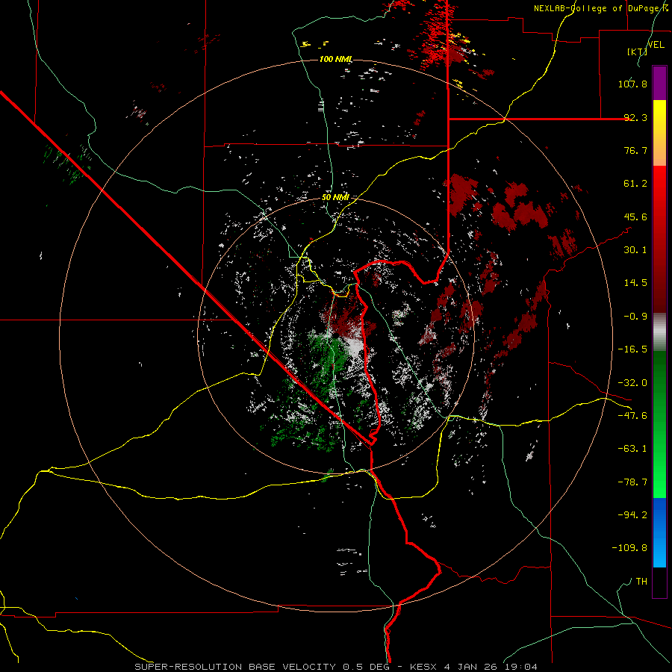Viewport: 672px width, 672px height.
Task: Pick the yellow-orange segment of the color bar
Action: (x=659, y=133)
